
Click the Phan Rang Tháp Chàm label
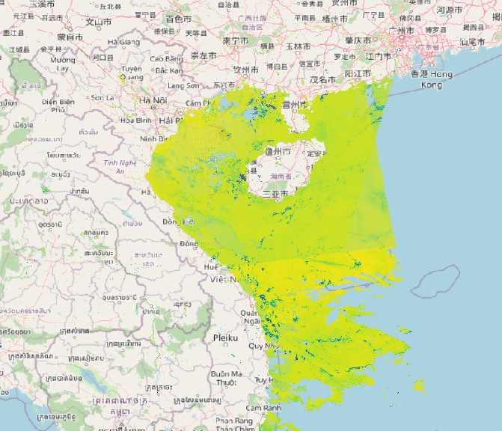(x=235, y=424)
